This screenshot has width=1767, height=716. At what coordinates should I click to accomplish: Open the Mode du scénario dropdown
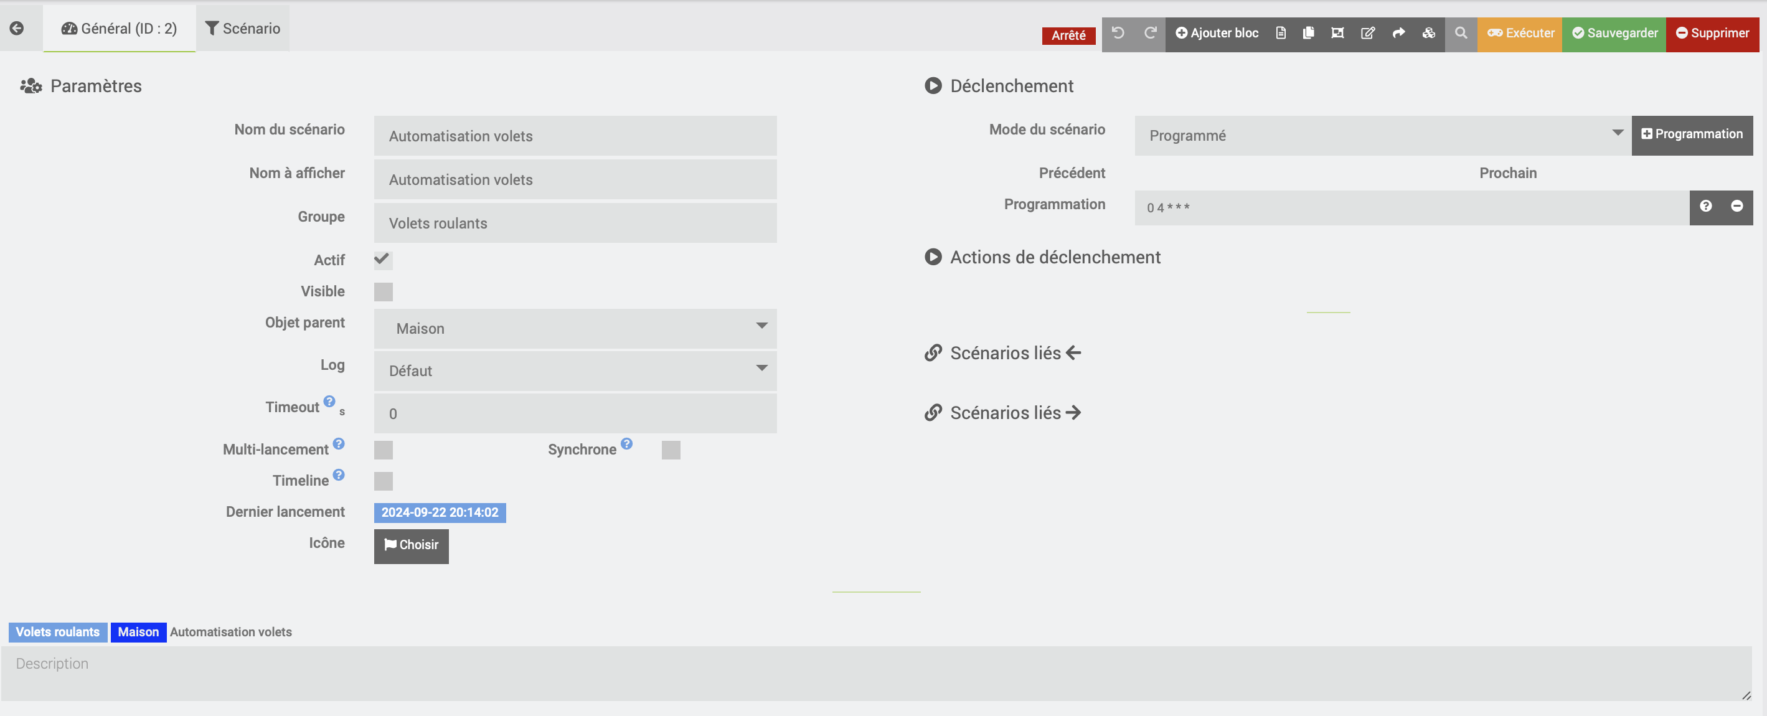point(1382,135)
